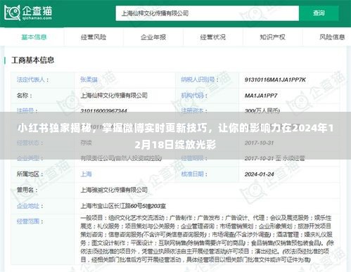Click the 工商基本信息 section heading
The image size is (351, 272).
[32, 60]
